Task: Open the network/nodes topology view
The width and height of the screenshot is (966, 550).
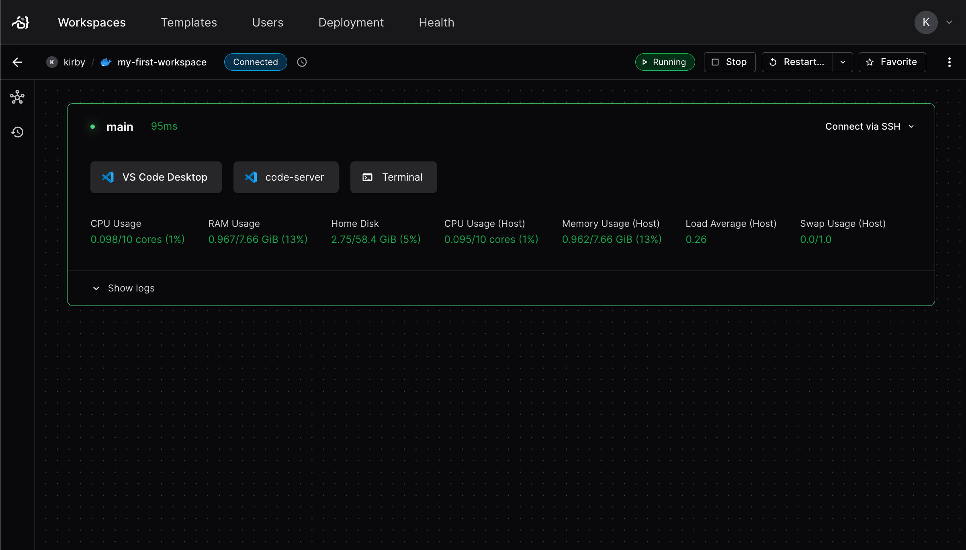Action: click(x=18, y=98)
